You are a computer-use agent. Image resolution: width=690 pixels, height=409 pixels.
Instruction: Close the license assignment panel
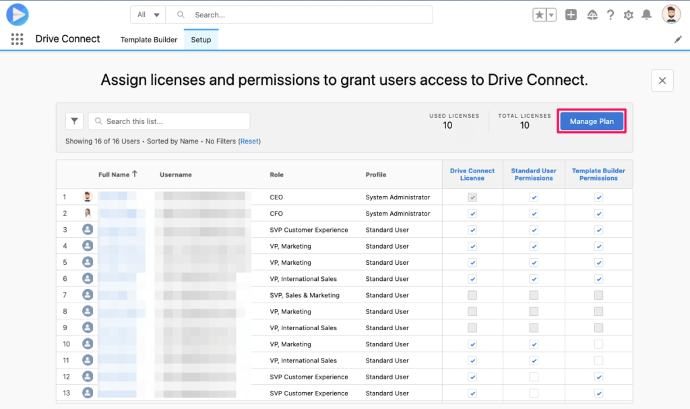tap(662, 81)
